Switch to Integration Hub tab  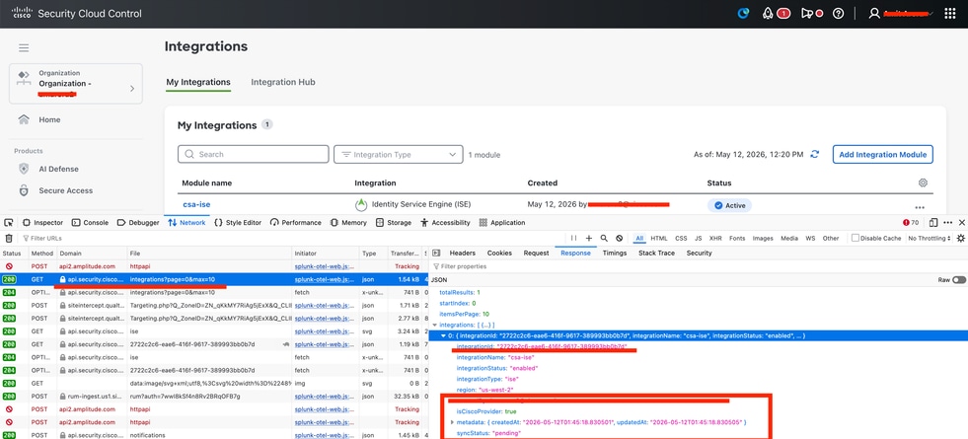point(283,82)
